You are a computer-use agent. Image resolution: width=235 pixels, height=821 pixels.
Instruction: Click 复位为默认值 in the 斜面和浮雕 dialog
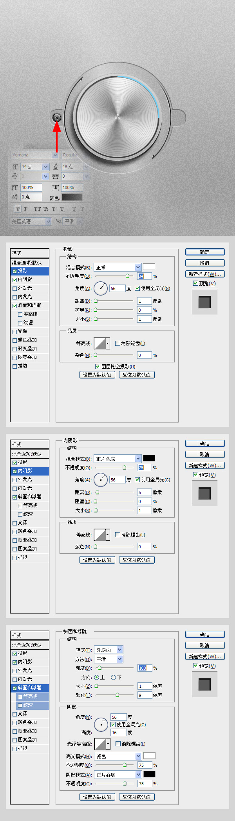pyautogui.click(x=137, y=797)
